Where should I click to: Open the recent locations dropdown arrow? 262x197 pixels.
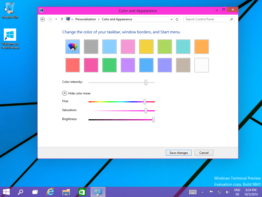(56, 19)
